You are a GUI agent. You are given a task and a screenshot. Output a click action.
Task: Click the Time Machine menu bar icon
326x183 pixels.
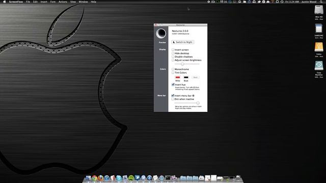[282, 2]
